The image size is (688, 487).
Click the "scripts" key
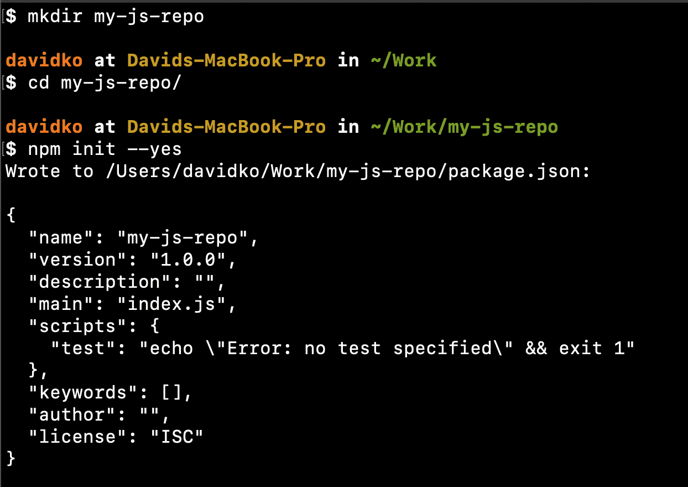pyautogui.click(x=77, y=327)
